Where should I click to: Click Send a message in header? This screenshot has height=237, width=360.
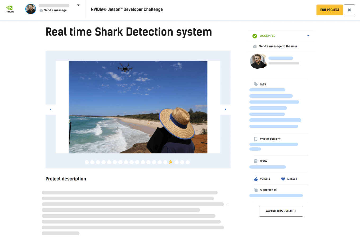(55, 10)
